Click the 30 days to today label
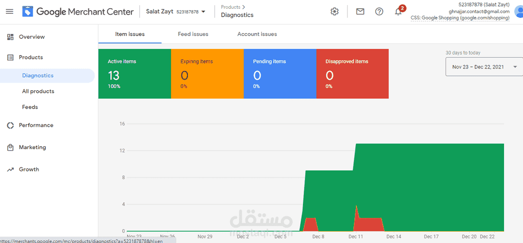 coord(463,53)
